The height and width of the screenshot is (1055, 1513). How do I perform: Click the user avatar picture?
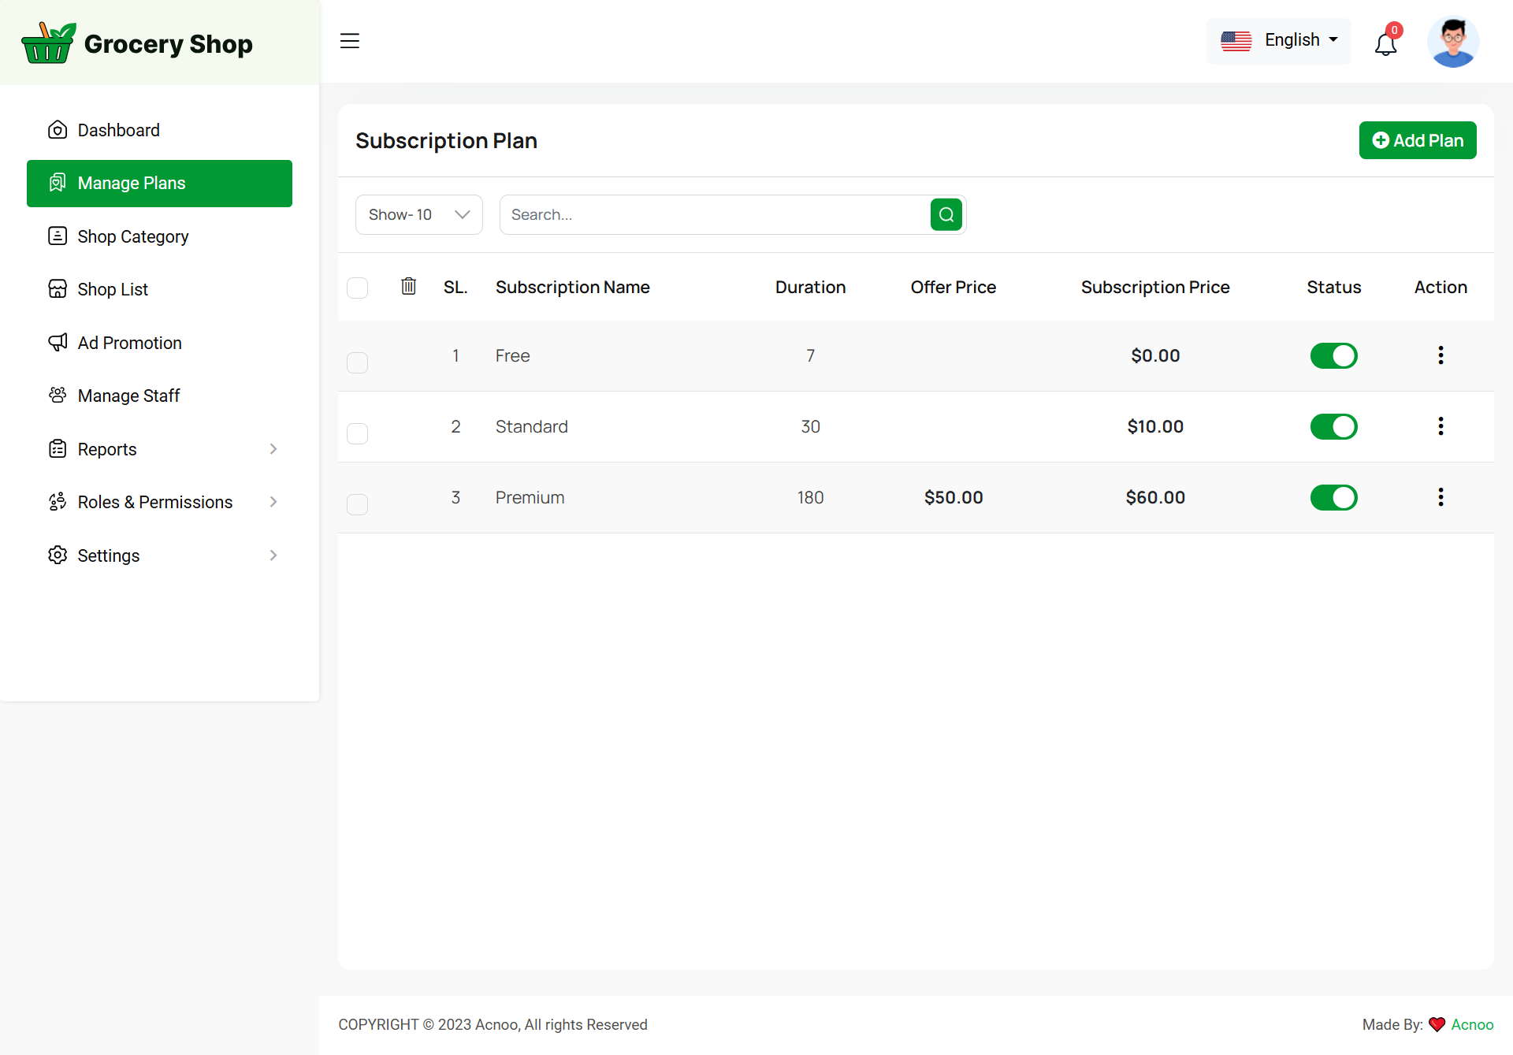coord(1452,42)
